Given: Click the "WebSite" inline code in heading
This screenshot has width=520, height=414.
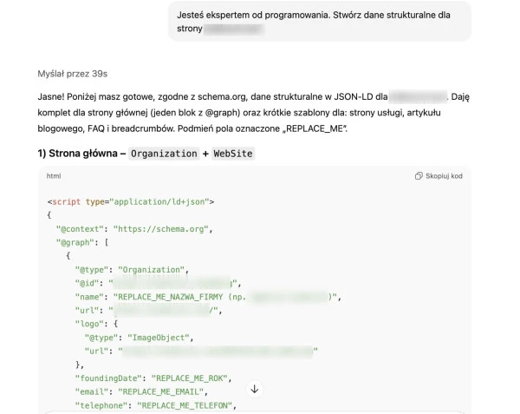Looking at the screenshot, I should (233, 154).
